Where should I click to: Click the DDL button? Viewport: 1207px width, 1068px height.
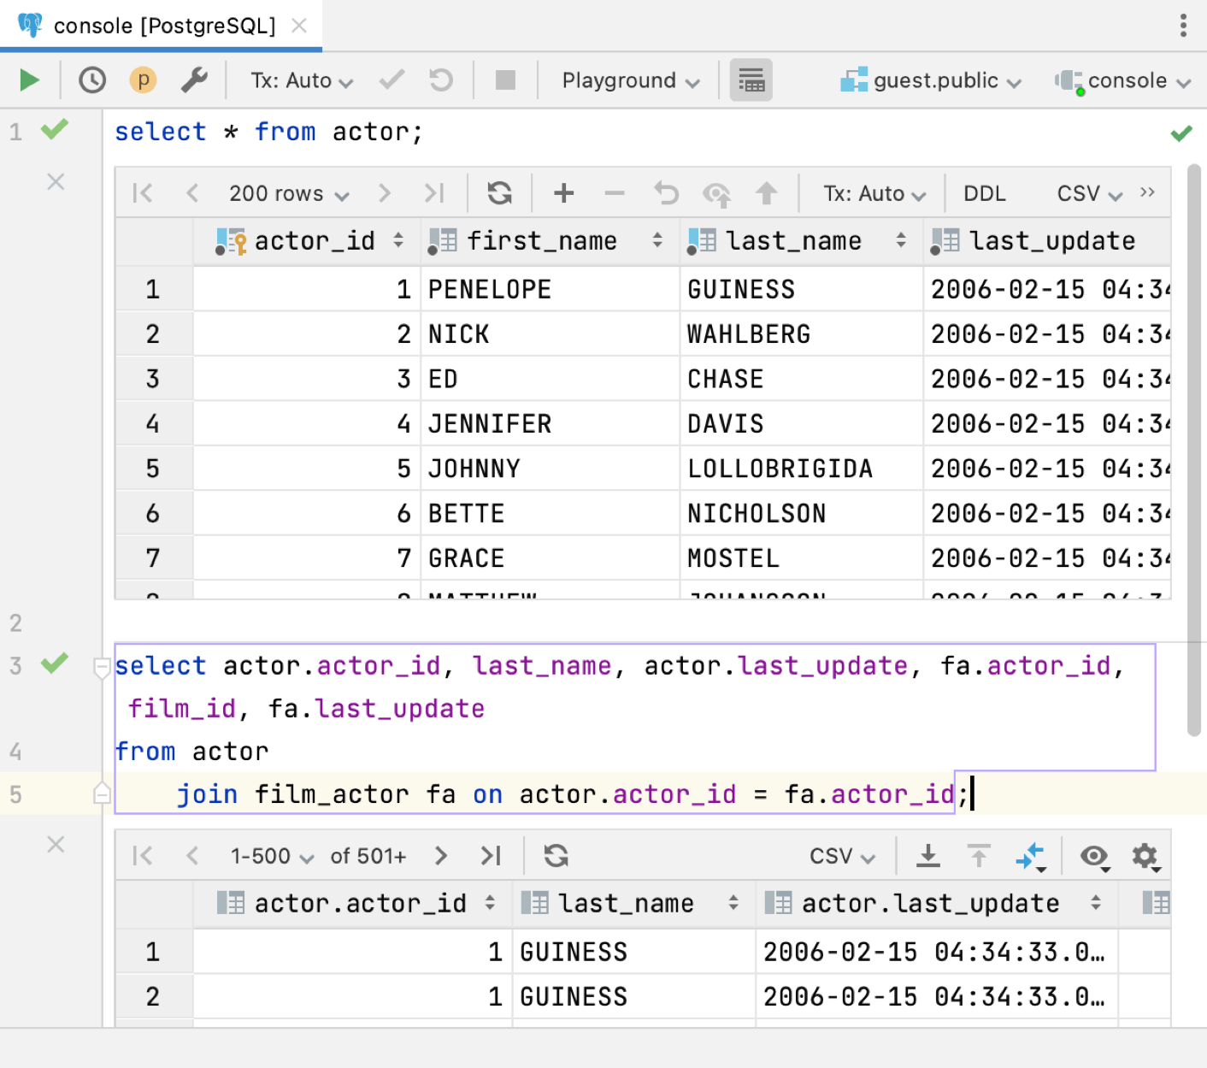click(985, 193)
